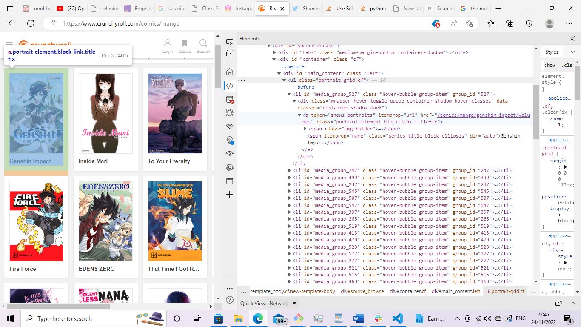The image size is (581, 327).
Task: Click the browser back arrow
Action: click(12, 23)
